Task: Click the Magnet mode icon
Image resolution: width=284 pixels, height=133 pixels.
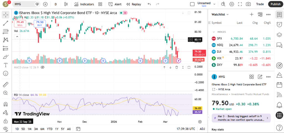Action: (x=6, y=104)
